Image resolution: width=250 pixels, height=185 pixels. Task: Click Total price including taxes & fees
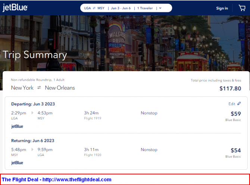pos(216,80)
